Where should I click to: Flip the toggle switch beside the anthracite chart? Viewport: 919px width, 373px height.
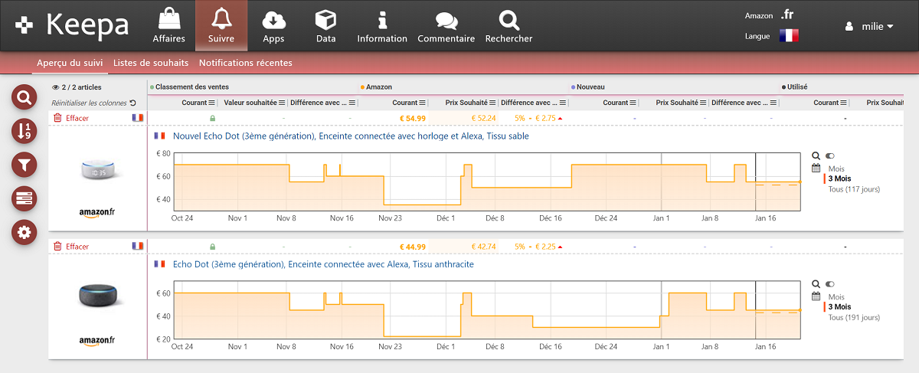[x=830, y=283]
